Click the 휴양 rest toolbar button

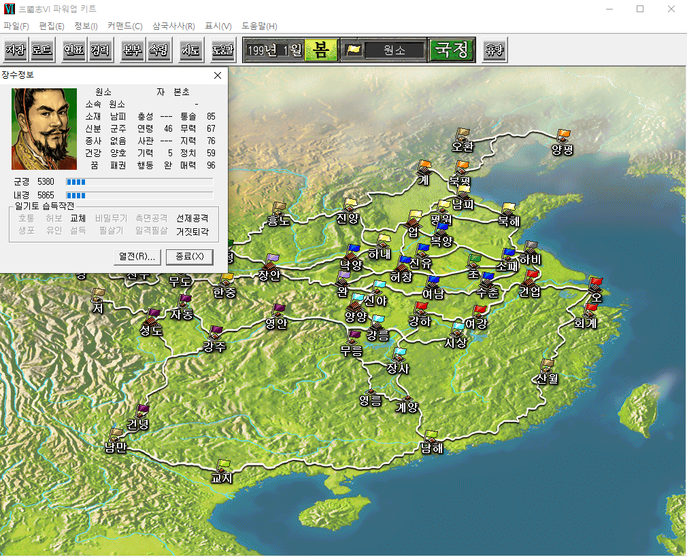(495, 50)
